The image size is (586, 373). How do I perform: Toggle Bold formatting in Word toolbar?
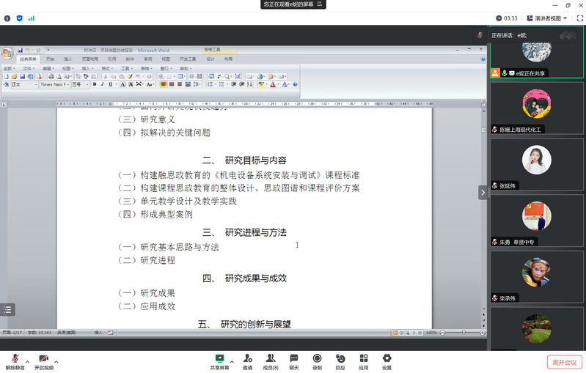[95, 84]
